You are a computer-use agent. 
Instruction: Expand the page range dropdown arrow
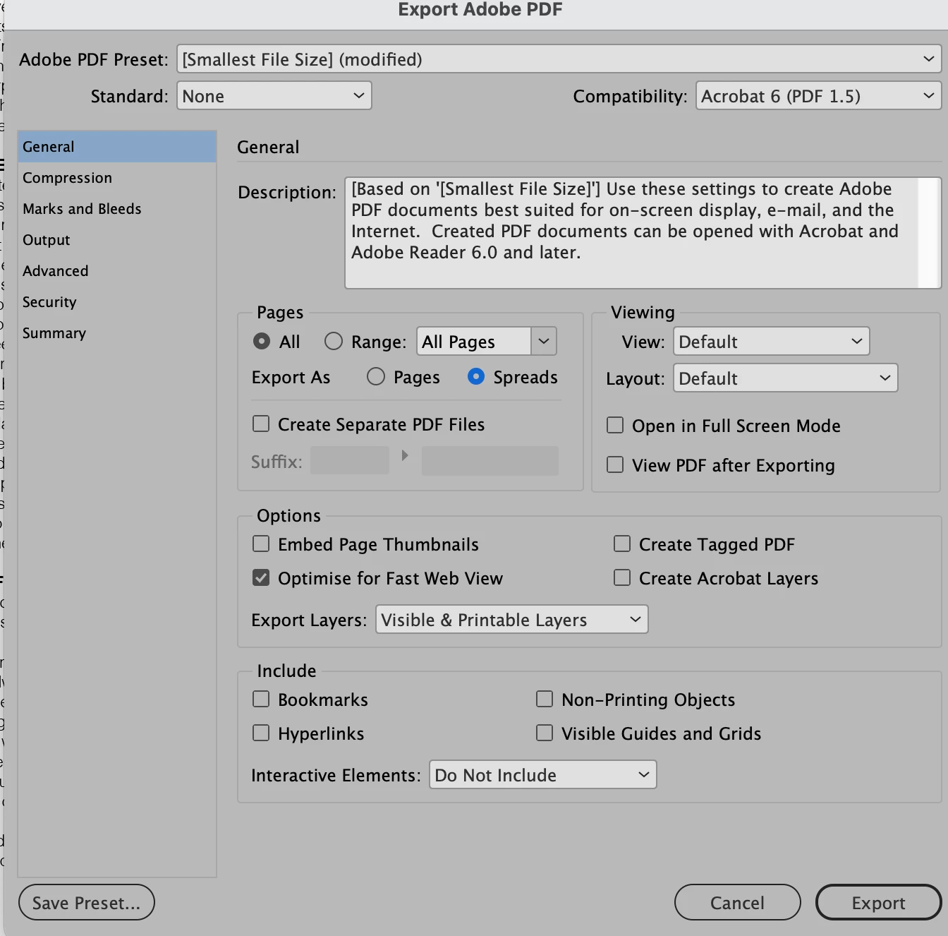coord(544,342)
